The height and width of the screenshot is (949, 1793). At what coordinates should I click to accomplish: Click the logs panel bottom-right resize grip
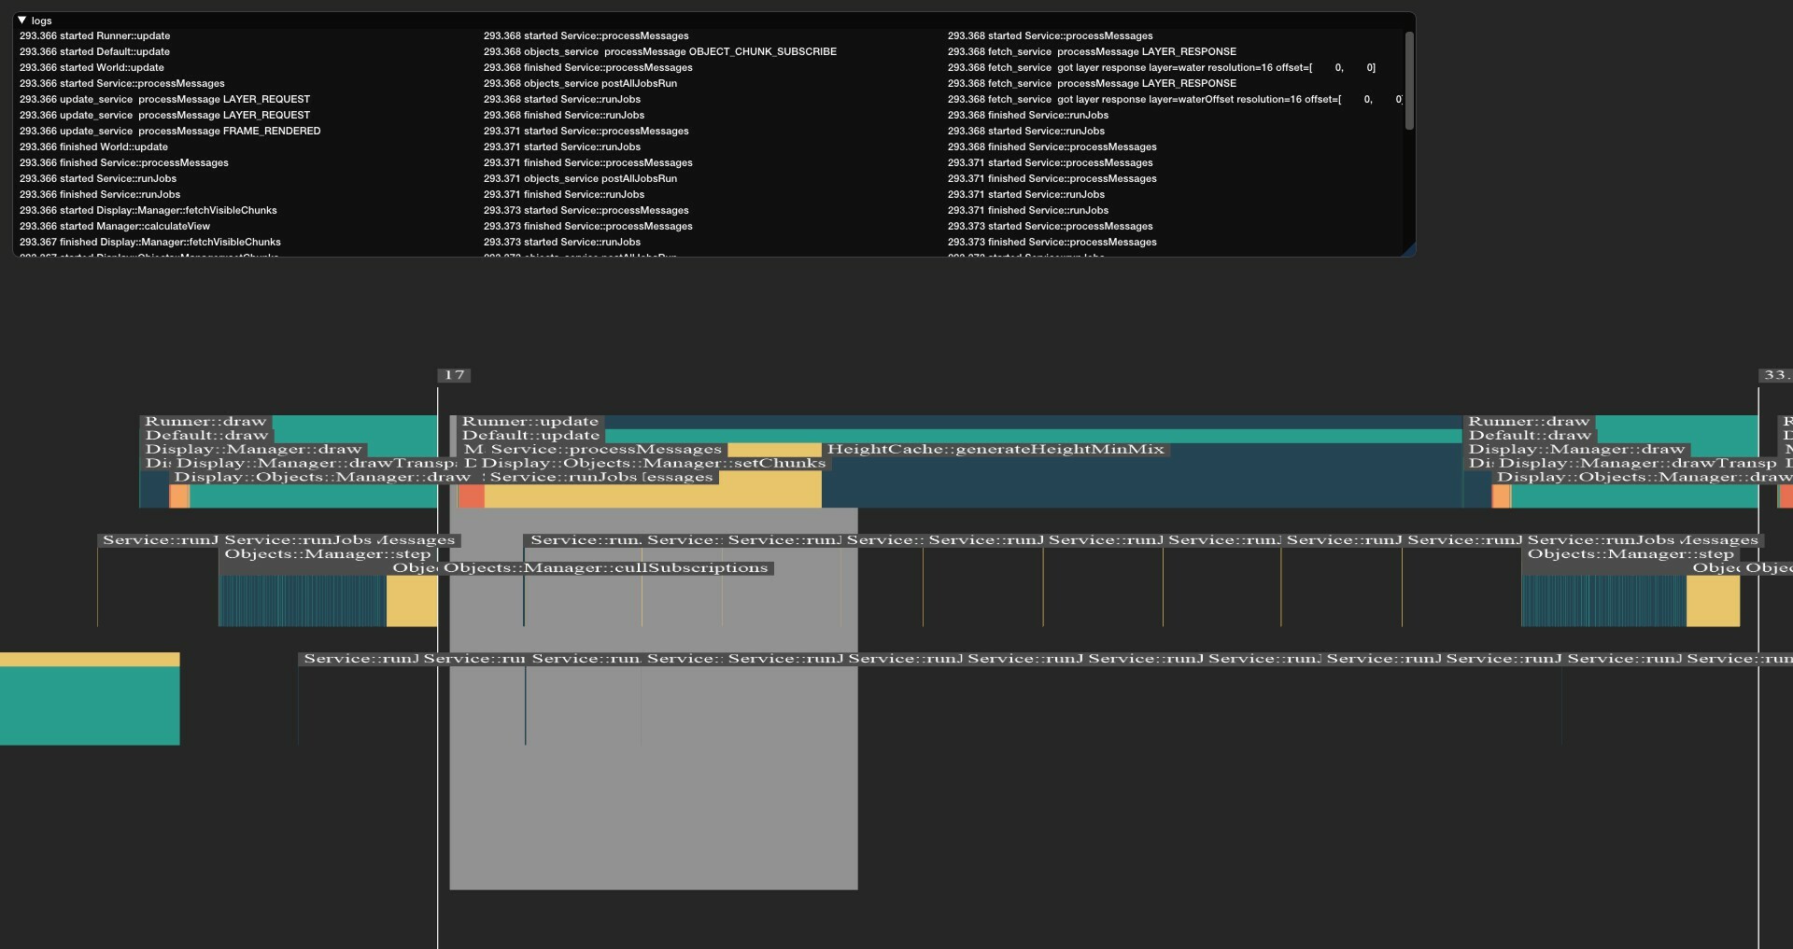tap(1409, 250)
